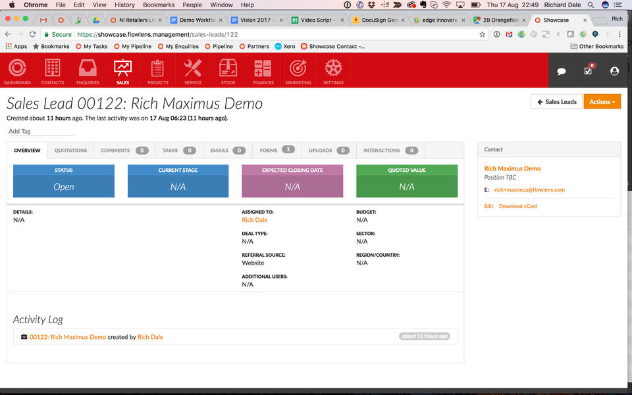Click the Edit contact link
This screenshot has width=632, height=395.
tap(488, 206)
